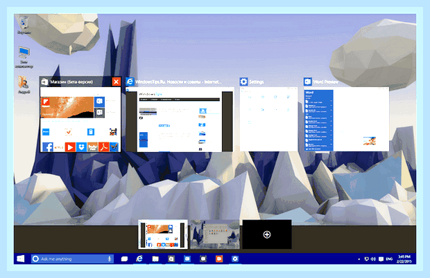Open the volume speaker icon in tray

click(374, 259)
